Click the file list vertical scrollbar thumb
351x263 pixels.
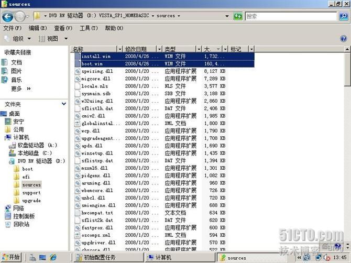pos(347,69)
